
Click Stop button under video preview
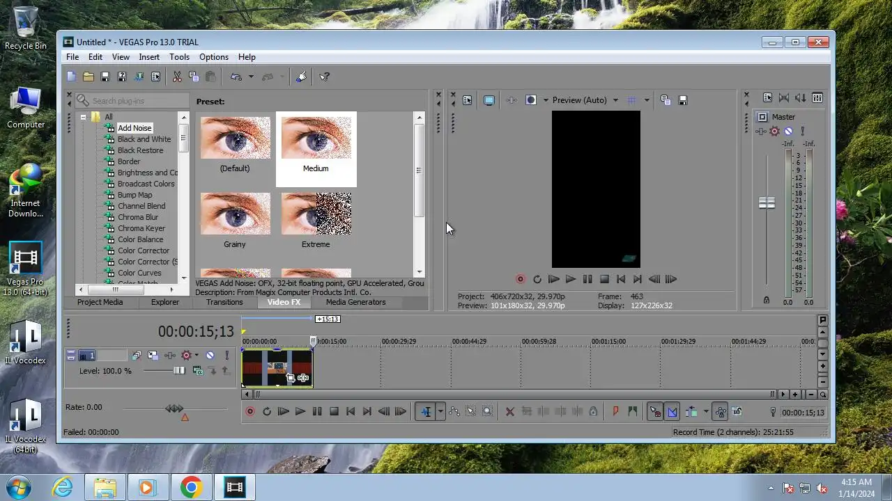point(604,279)
